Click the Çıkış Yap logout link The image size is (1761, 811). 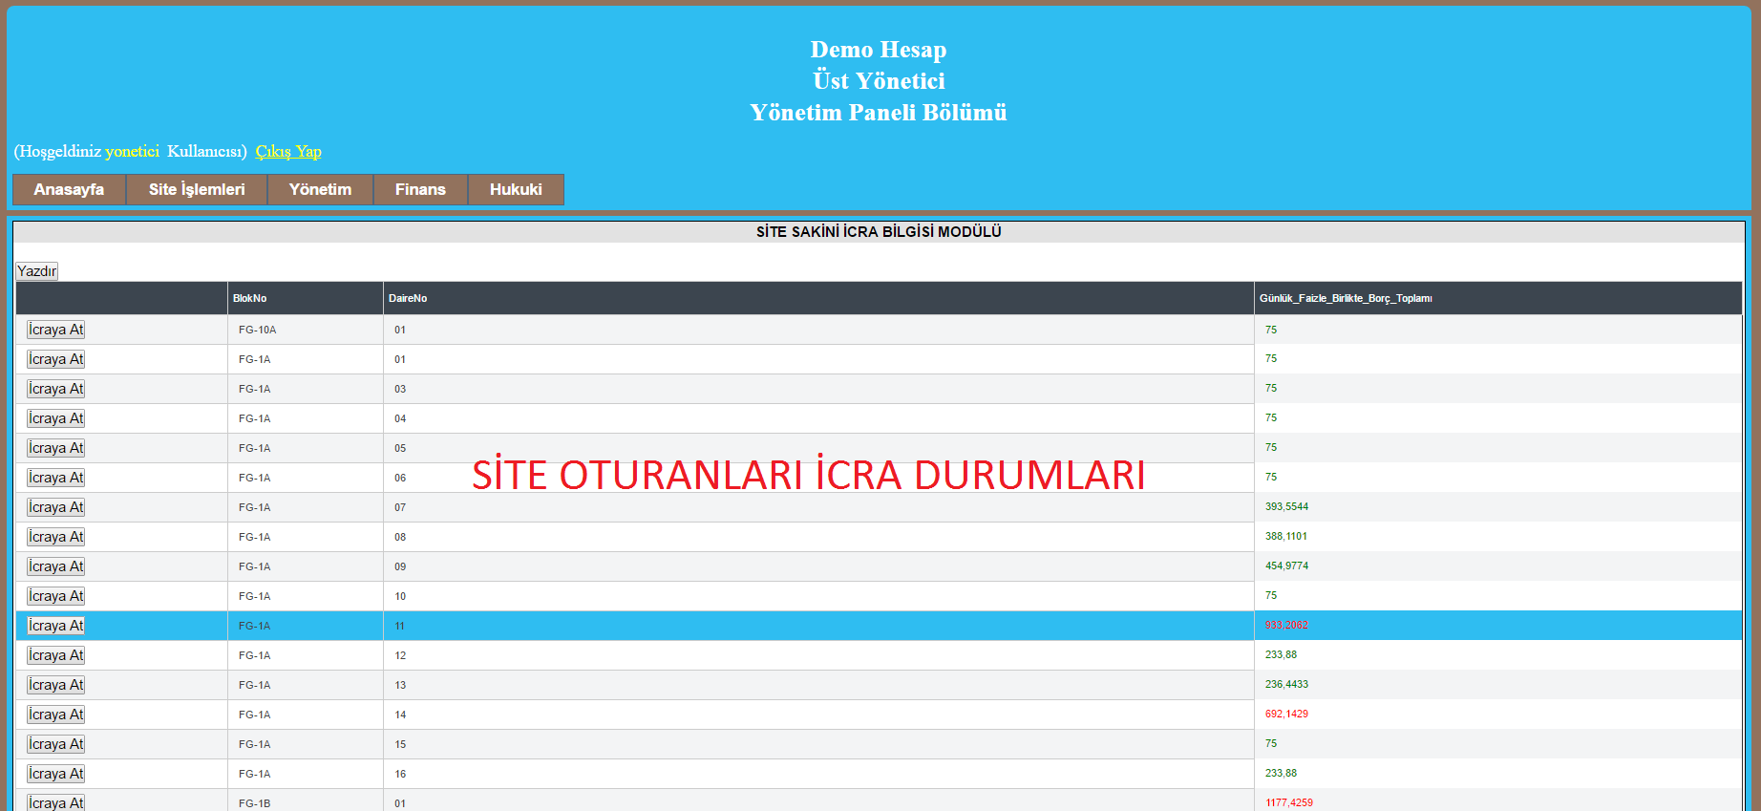coord(288,151)
